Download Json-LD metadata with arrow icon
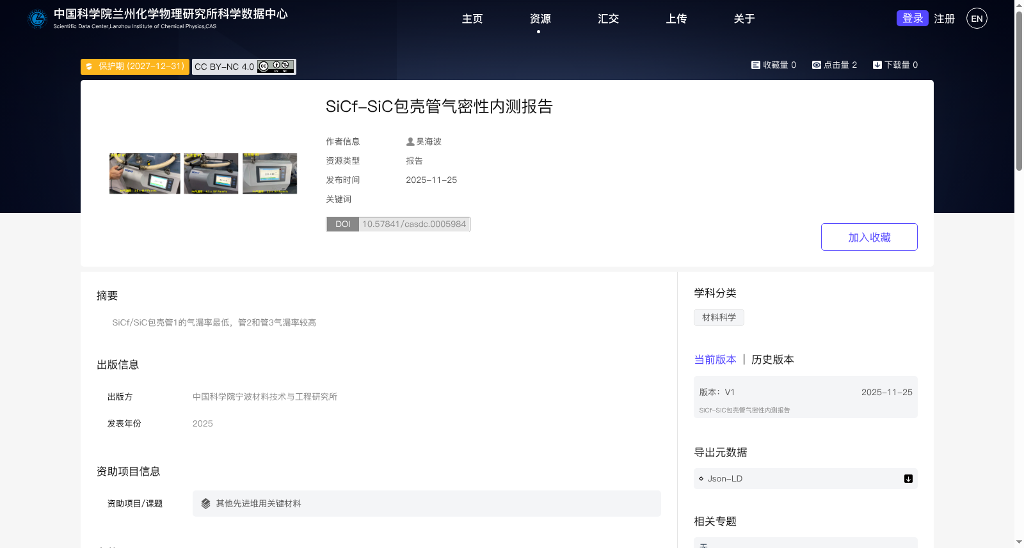This screenshot has width=1024, height=548. coord(908,479)
